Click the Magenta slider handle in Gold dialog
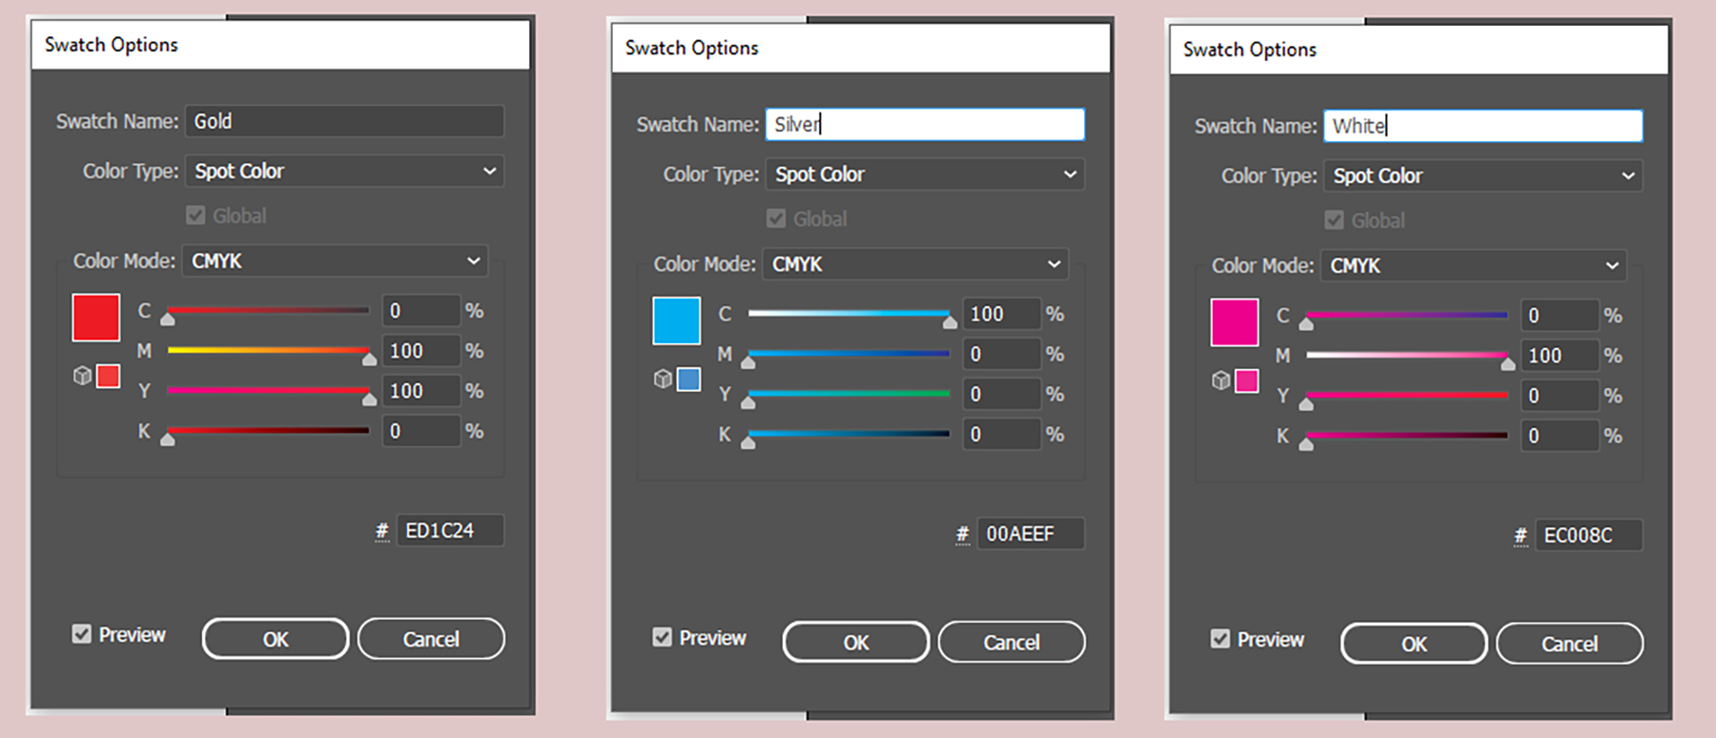Image resolution: width=1716 pixels, height=738 pixels. [x=369, y=359]
